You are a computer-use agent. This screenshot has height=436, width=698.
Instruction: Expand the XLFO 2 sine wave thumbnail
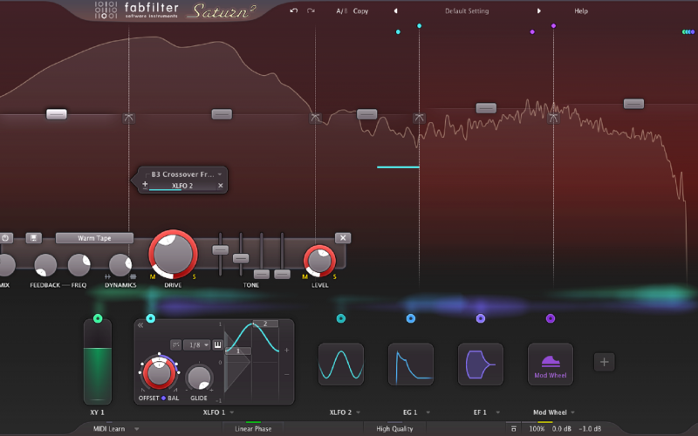click(x=341, y=364)
